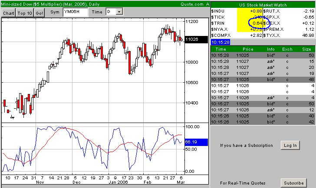Click the black 11026 last price label
The width and height of the screenshot is (316, 188).
pos(196,39)
